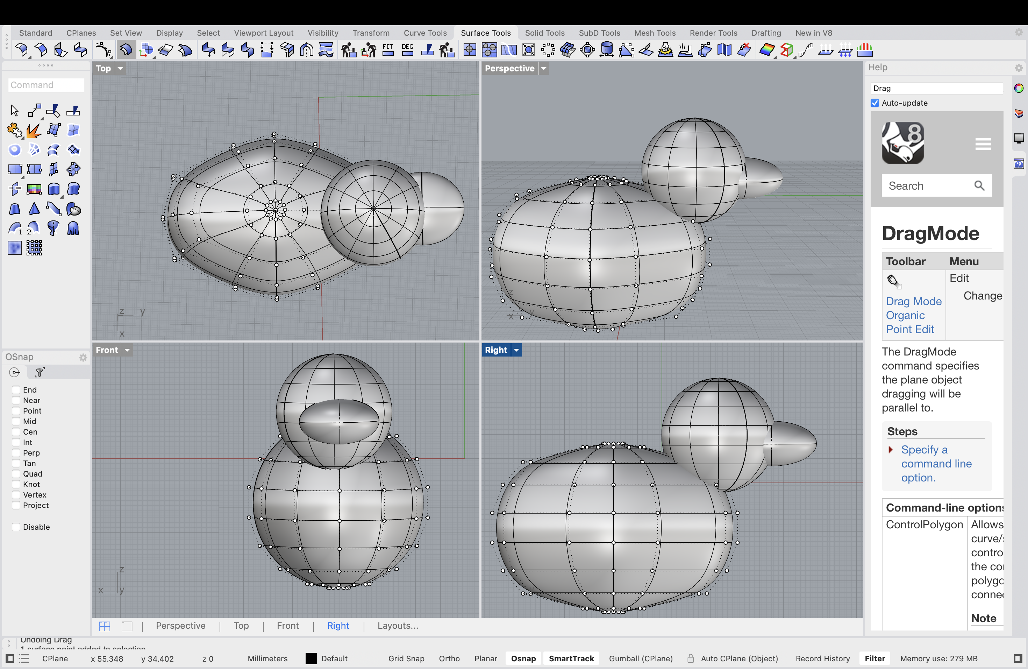
Task: Open the Top viewport dropdown arrow
Action: click(121, 68)
